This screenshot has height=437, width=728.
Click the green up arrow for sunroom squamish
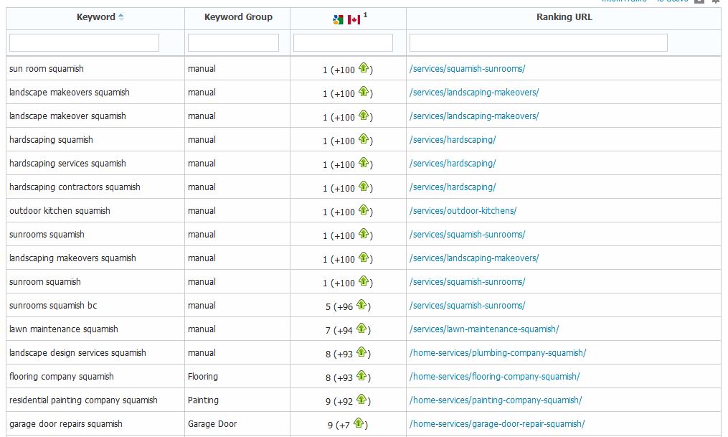tap(364, 281)
